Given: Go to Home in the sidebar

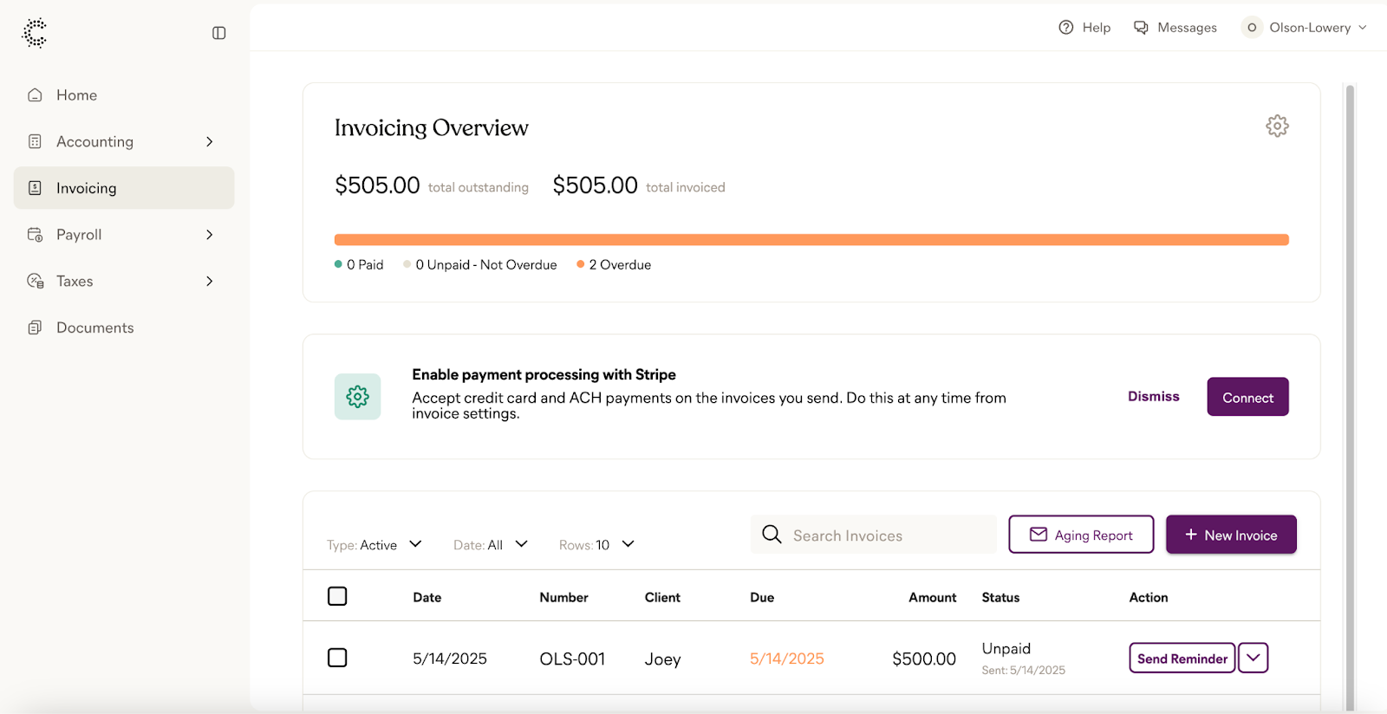Looking at the screenshot, I should tap(76, 95).
